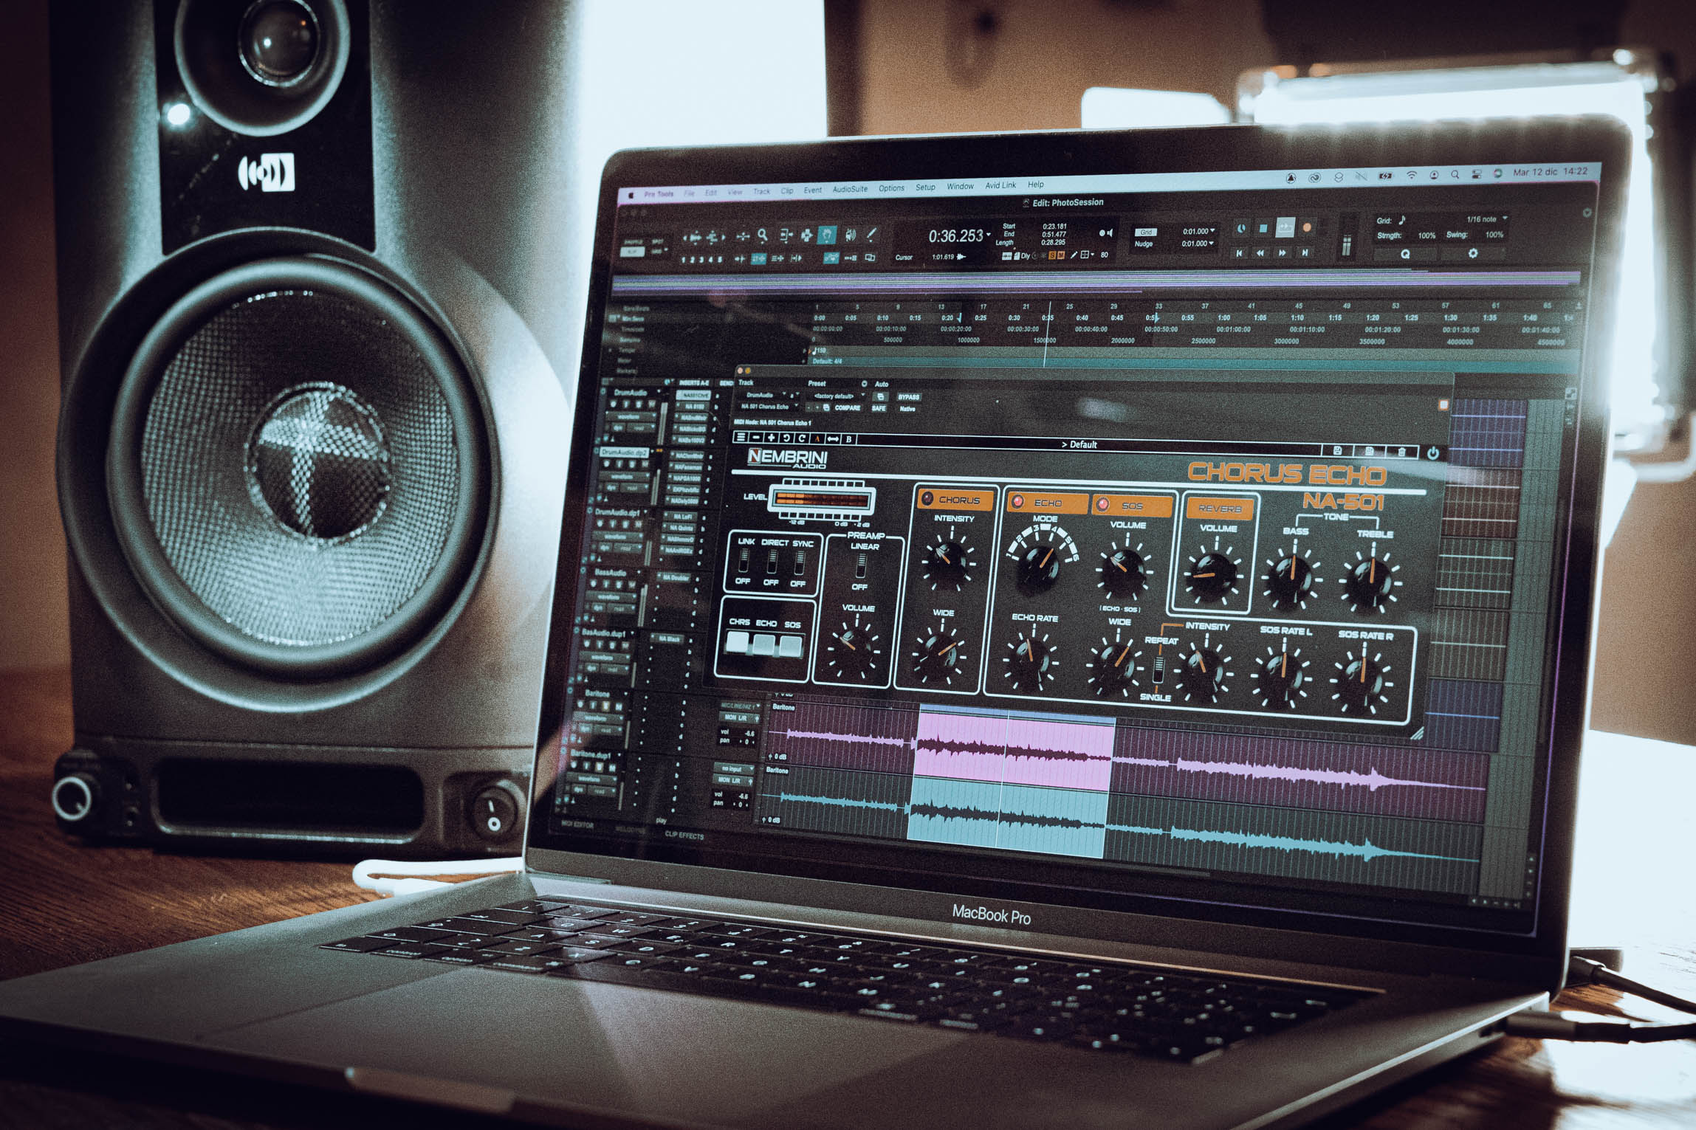Open the Options menu
This screenshot has width=1696, height=1130.
click(891, 188)
